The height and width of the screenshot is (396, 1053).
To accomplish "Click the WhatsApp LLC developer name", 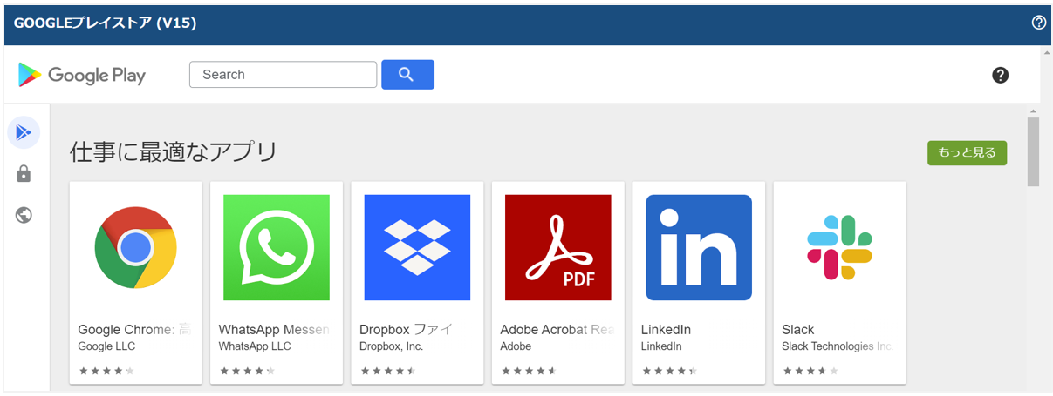I will [x=255, y=346].
